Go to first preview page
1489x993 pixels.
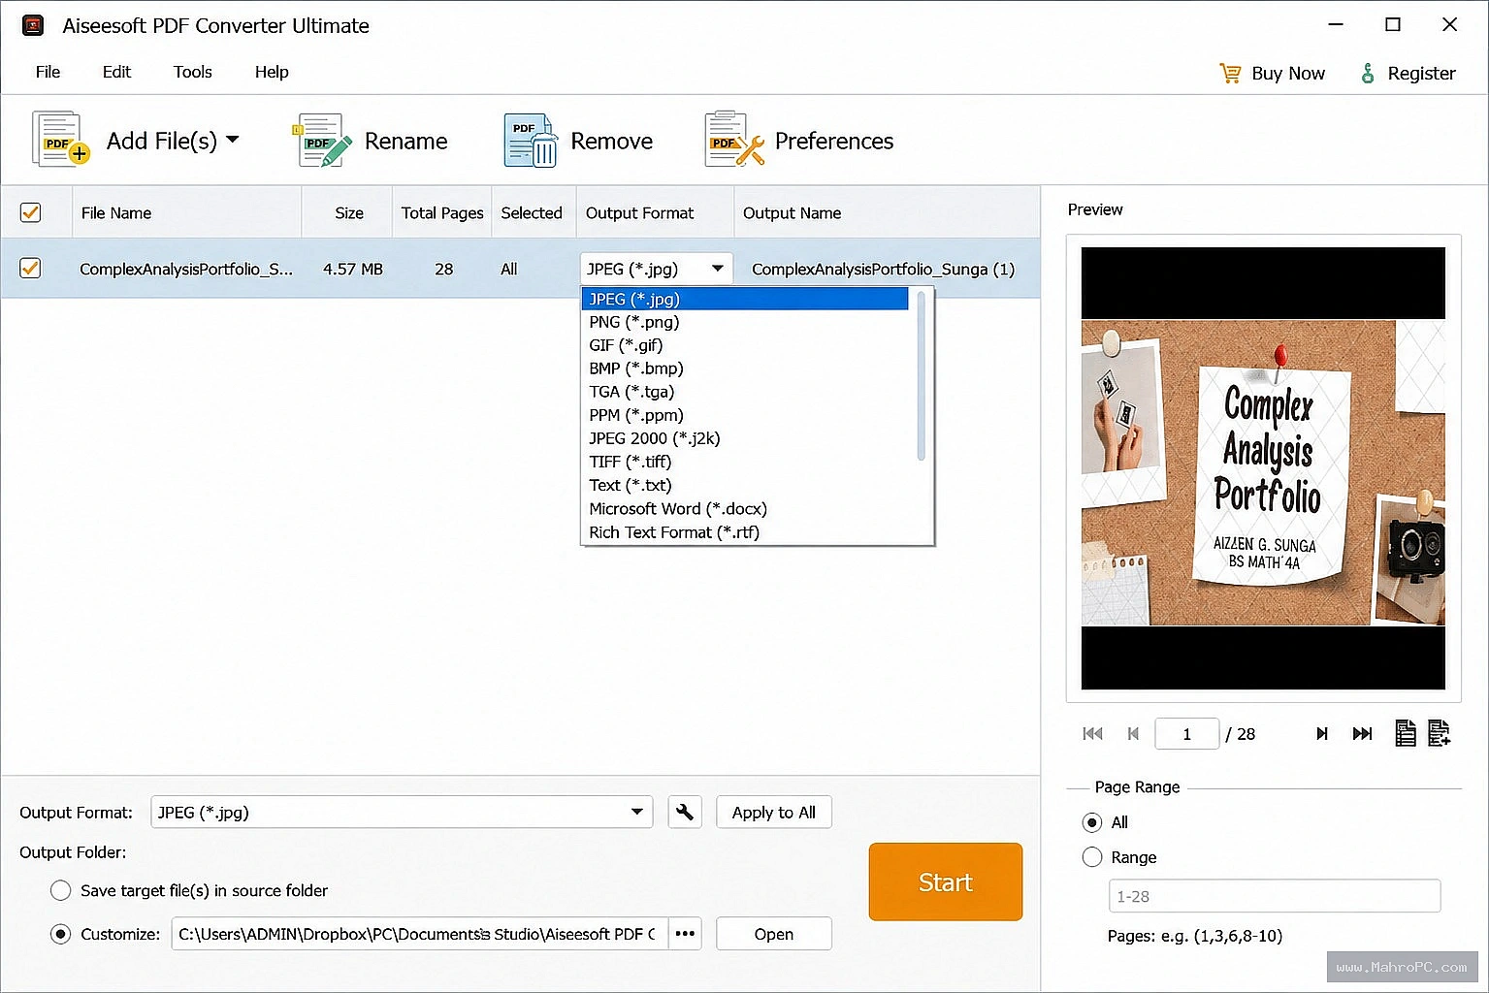point(1092,733)
